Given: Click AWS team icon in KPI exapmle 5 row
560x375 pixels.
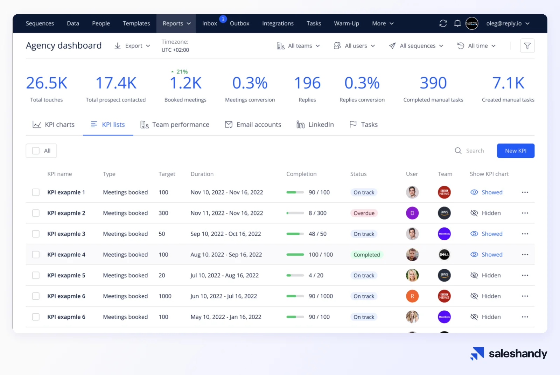Looking at the screenshot, I should pyautogui.click(x=444, y=275).
